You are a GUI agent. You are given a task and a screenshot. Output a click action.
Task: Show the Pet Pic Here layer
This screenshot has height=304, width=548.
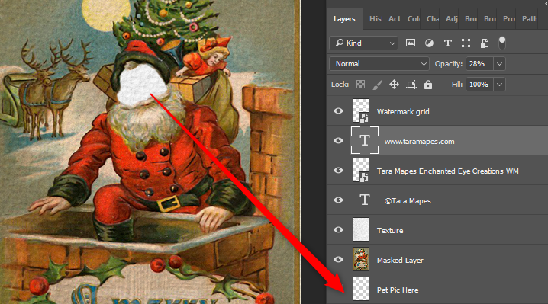point(338,290)
